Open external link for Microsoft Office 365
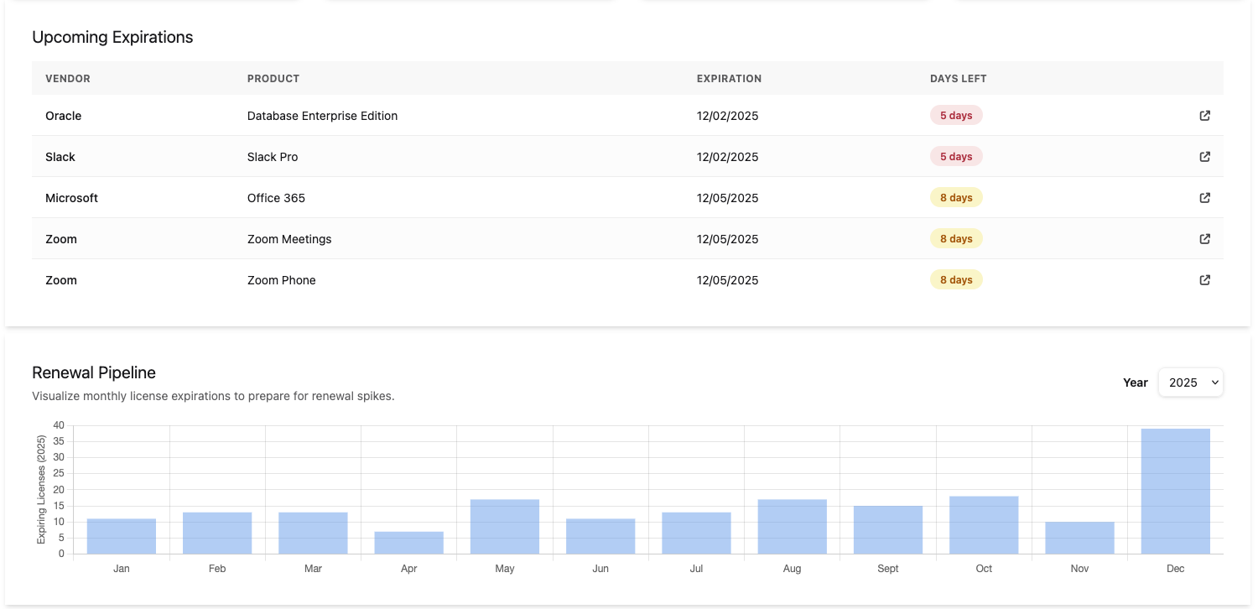The height and width of the screenshot is (609, 1258). [x=1204, y=198]
